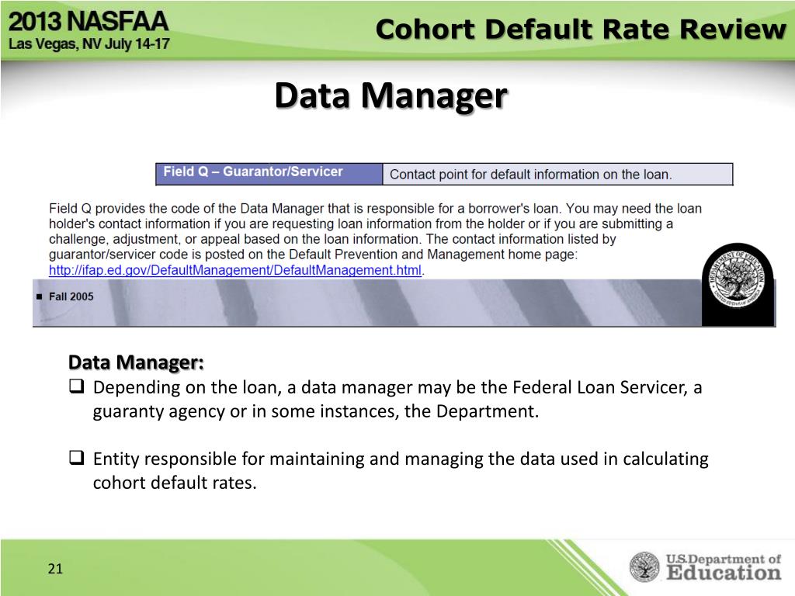Click the Field Q – Guarantor/Servicer header cell
Viewport: 795px width, 596px height.
tap(269, 174)
